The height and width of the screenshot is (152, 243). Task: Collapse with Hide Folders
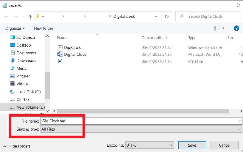pos(17,146)
